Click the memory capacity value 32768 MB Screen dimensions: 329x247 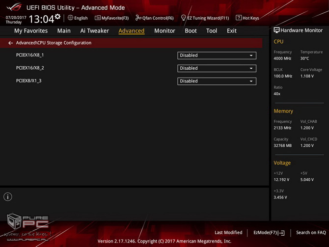point(283,145)
